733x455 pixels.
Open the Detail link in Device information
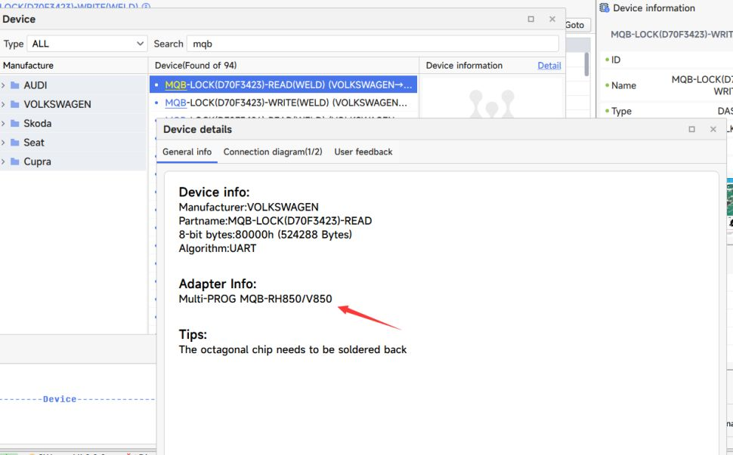pyautogui.click(x=549, y=66)
